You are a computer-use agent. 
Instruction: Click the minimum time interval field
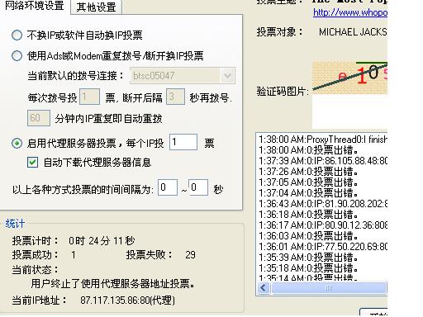pyautogui.click(x=168, y=187)
